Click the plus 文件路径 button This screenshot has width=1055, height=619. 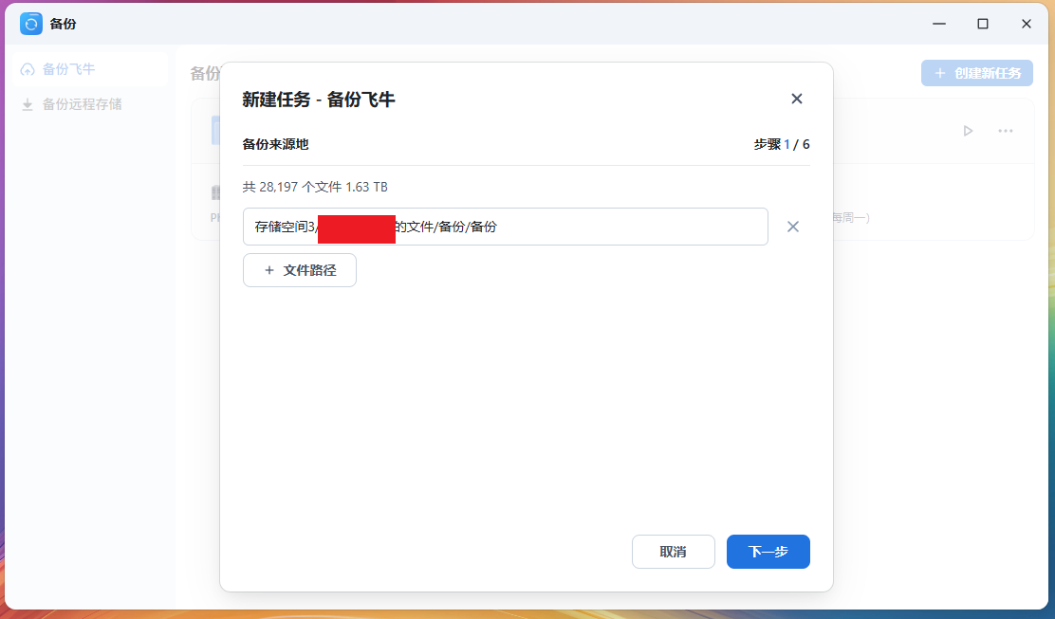point(300,270)
